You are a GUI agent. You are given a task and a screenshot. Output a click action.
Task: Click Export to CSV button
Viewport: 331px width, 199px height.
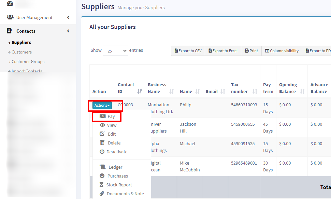(188, 51)
